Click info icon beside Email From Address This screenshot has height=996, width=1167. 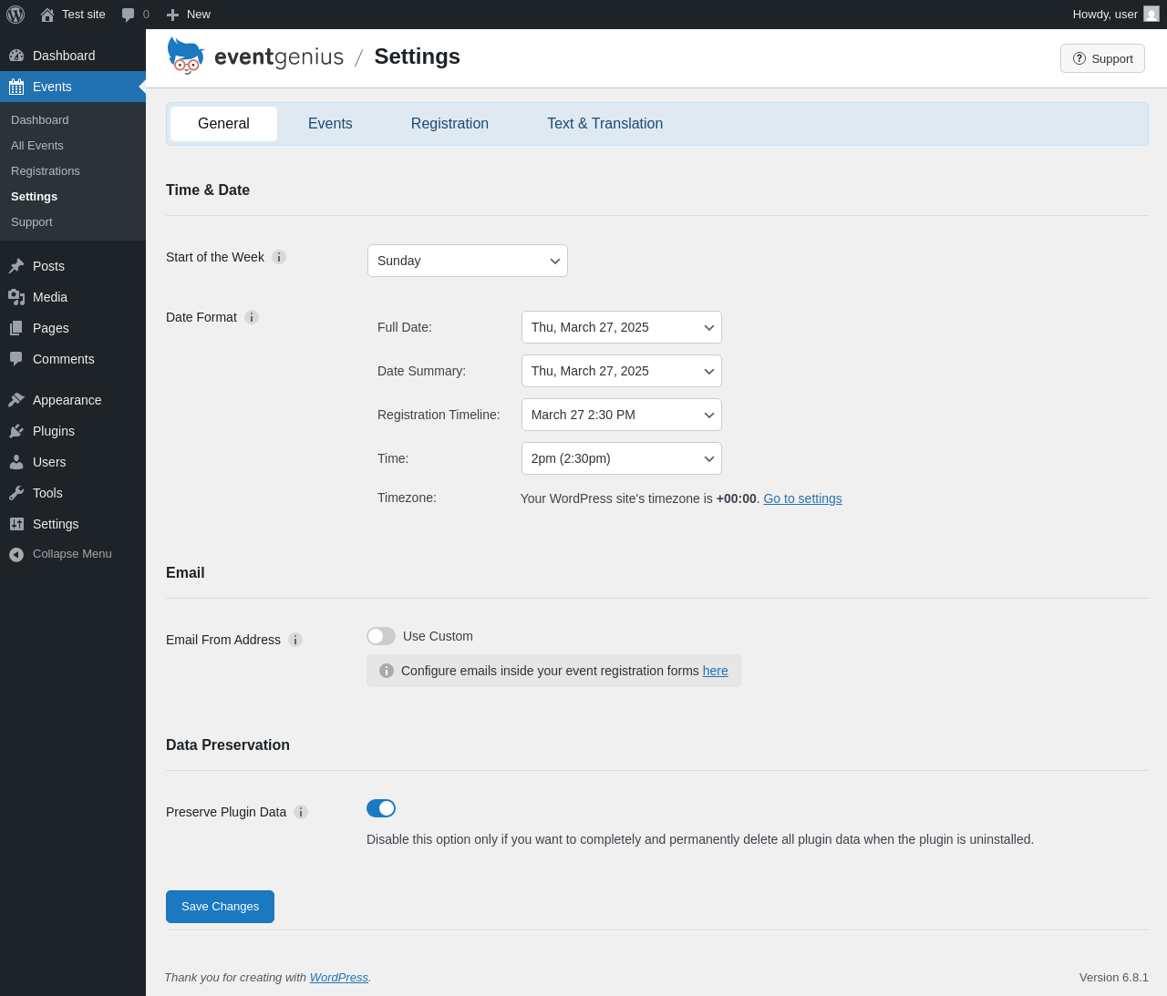tap(295, 640)
